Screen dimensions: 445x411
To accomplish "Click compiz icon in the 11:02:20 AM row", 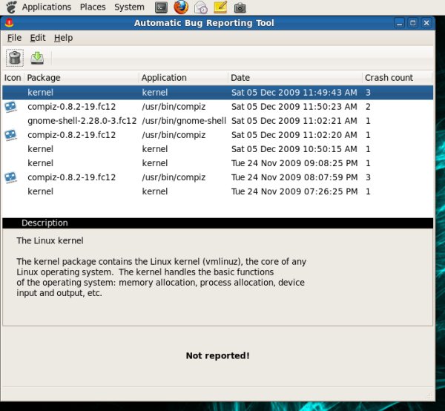I will [x=11, y=135].
